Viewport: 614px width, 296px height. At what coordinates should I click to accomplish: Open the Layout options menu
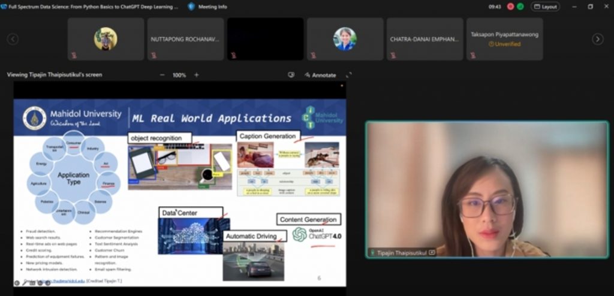[545, 7]
